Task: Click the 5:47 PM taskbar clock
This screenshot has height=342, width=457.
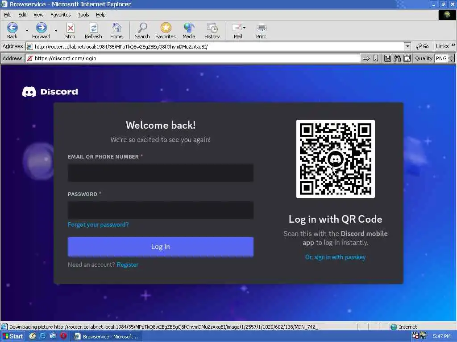Action: pos(442,336)
